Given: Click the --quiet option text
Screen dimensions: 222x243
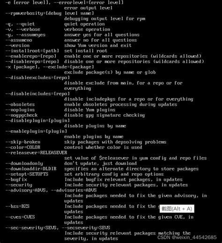Looking at the screenshot, I should [x=25, y=24].
